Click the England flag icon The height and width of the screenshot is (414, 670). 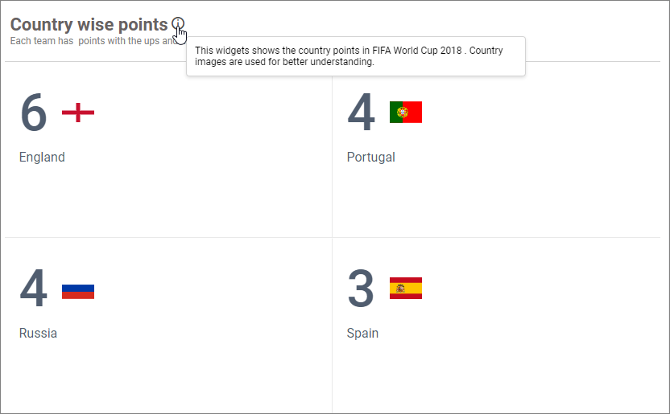tap(78, 113)
